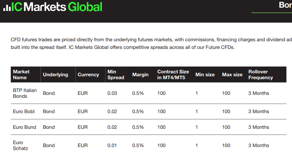Select the Euro Schatz market name

pyautogui.click(x=21, y=145)
